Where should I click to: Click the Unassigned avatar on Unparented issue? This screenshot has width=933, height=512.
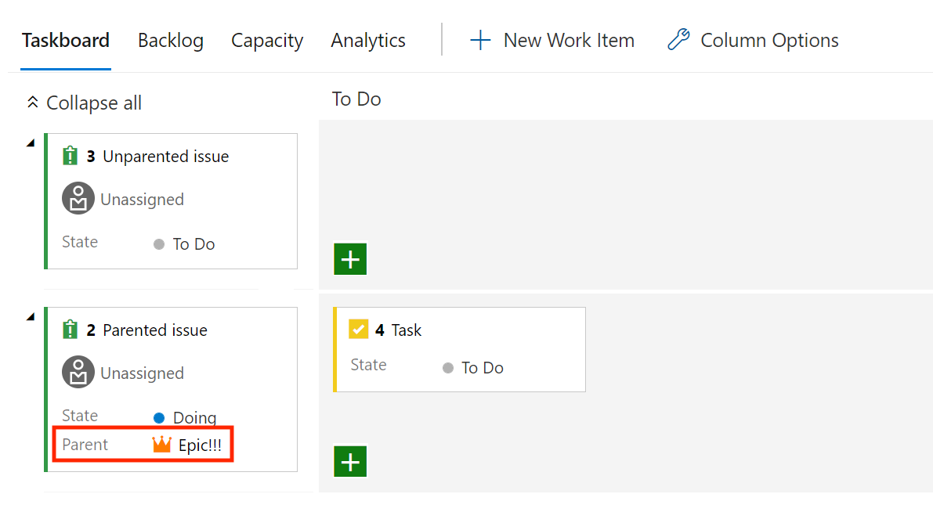[x=78, y=198]
